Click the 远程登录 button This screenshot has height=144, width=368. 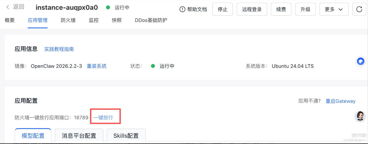[252, 9]
